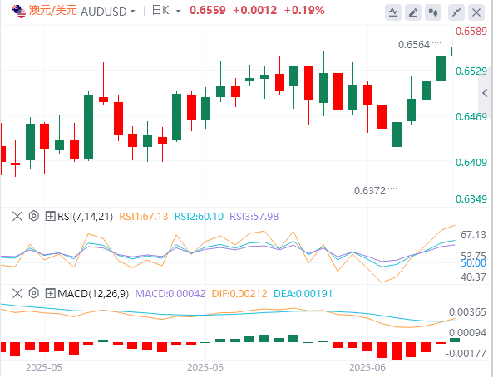Toggle RSI panel expand plus box

51,216
